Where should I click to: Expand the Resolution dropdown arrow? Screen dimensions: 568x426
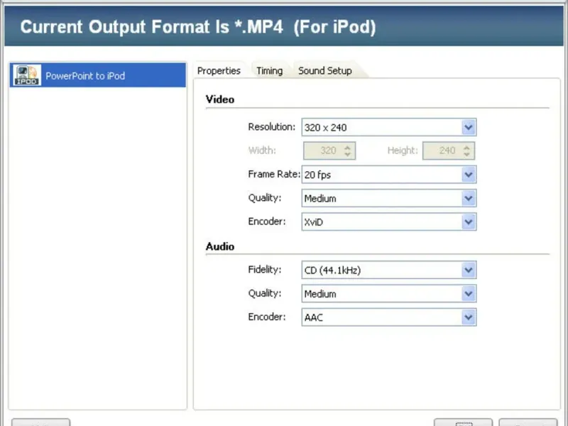(x=469, y=128)
